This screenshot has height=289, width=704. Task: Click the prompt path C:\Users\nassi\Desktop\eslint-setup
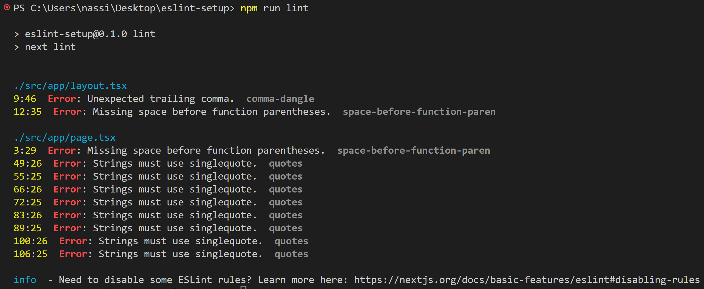coord(129,8)
